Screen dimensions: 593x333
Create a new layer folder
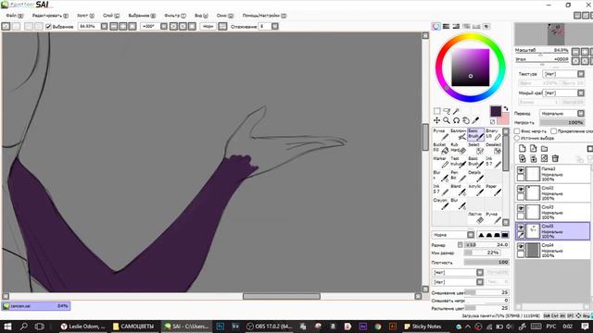pos(544,148)
